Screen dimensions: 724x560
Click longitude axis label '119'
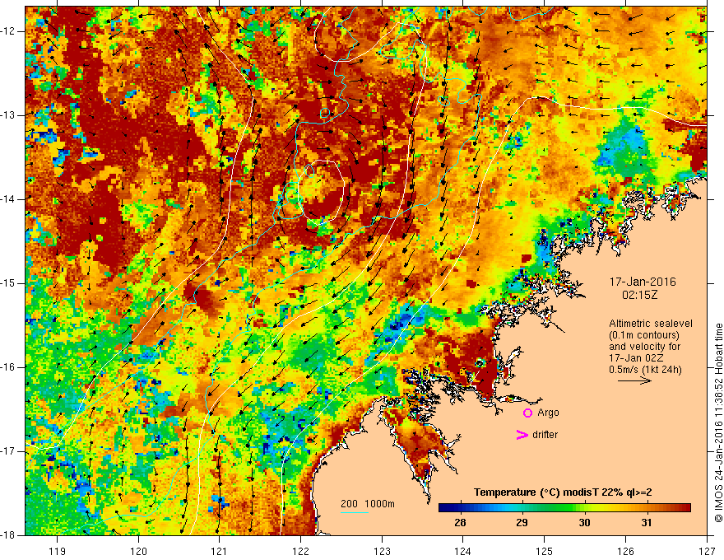58,551
